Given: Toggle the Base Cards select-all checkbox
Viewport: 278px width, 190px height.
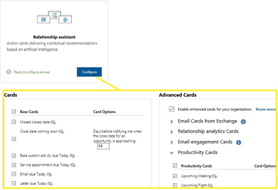Looking at the screenshot, I should 14,112.
